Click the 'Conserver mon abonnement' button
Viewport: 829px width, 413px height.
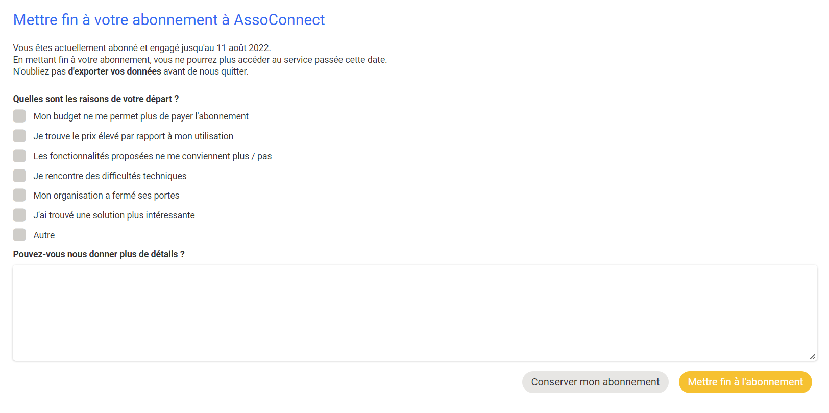pyautogui.click(x=595, y=382)
